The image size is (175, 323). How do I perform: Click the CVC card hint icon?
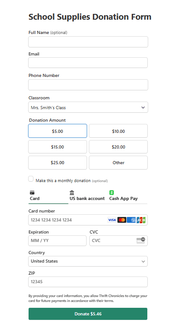(x=141, y=240)
